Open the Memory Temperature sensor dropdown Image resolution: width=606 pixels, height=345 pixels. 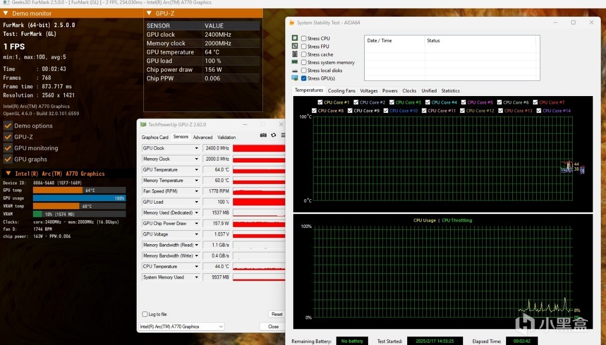click(x=196, y=181)
